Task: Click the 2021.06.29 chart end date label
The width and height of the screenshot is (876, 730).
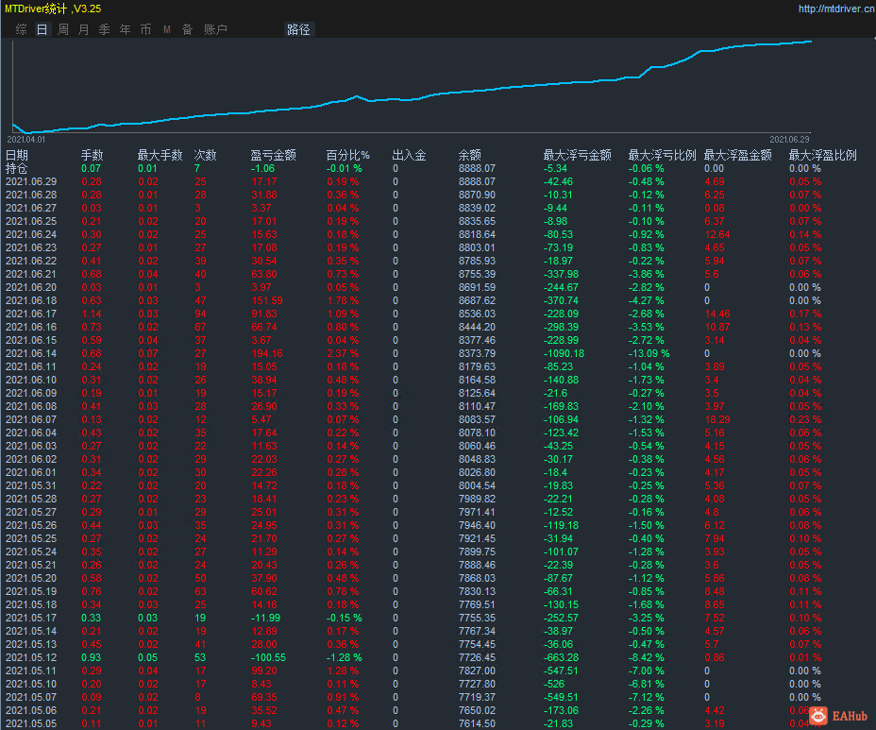Action: click(x=789, y=139)
